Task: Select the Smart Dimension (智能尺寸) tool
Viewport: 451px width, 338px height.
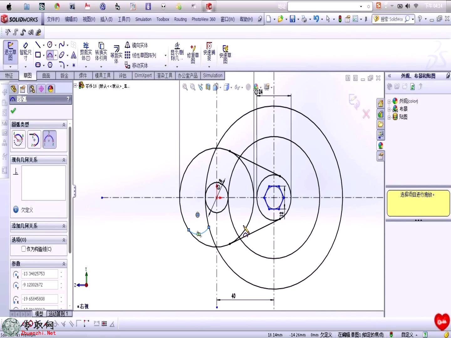Action: tap(25, 52)
